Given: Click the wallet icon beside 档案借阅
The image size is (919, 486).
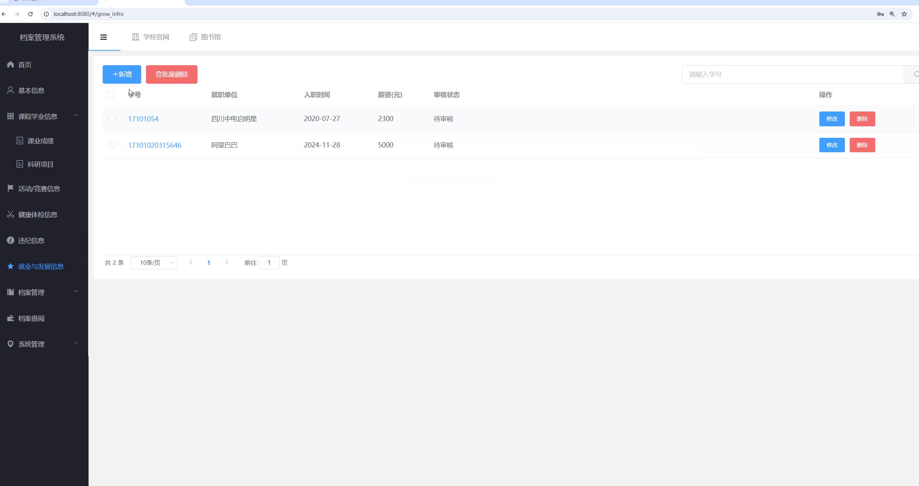Looking at the screenshot, I should tap(10, 318).
